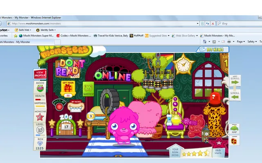Click the Happiness bar
Image resolution: width=262 pixels, height=163 pixels.
(40, 106)
